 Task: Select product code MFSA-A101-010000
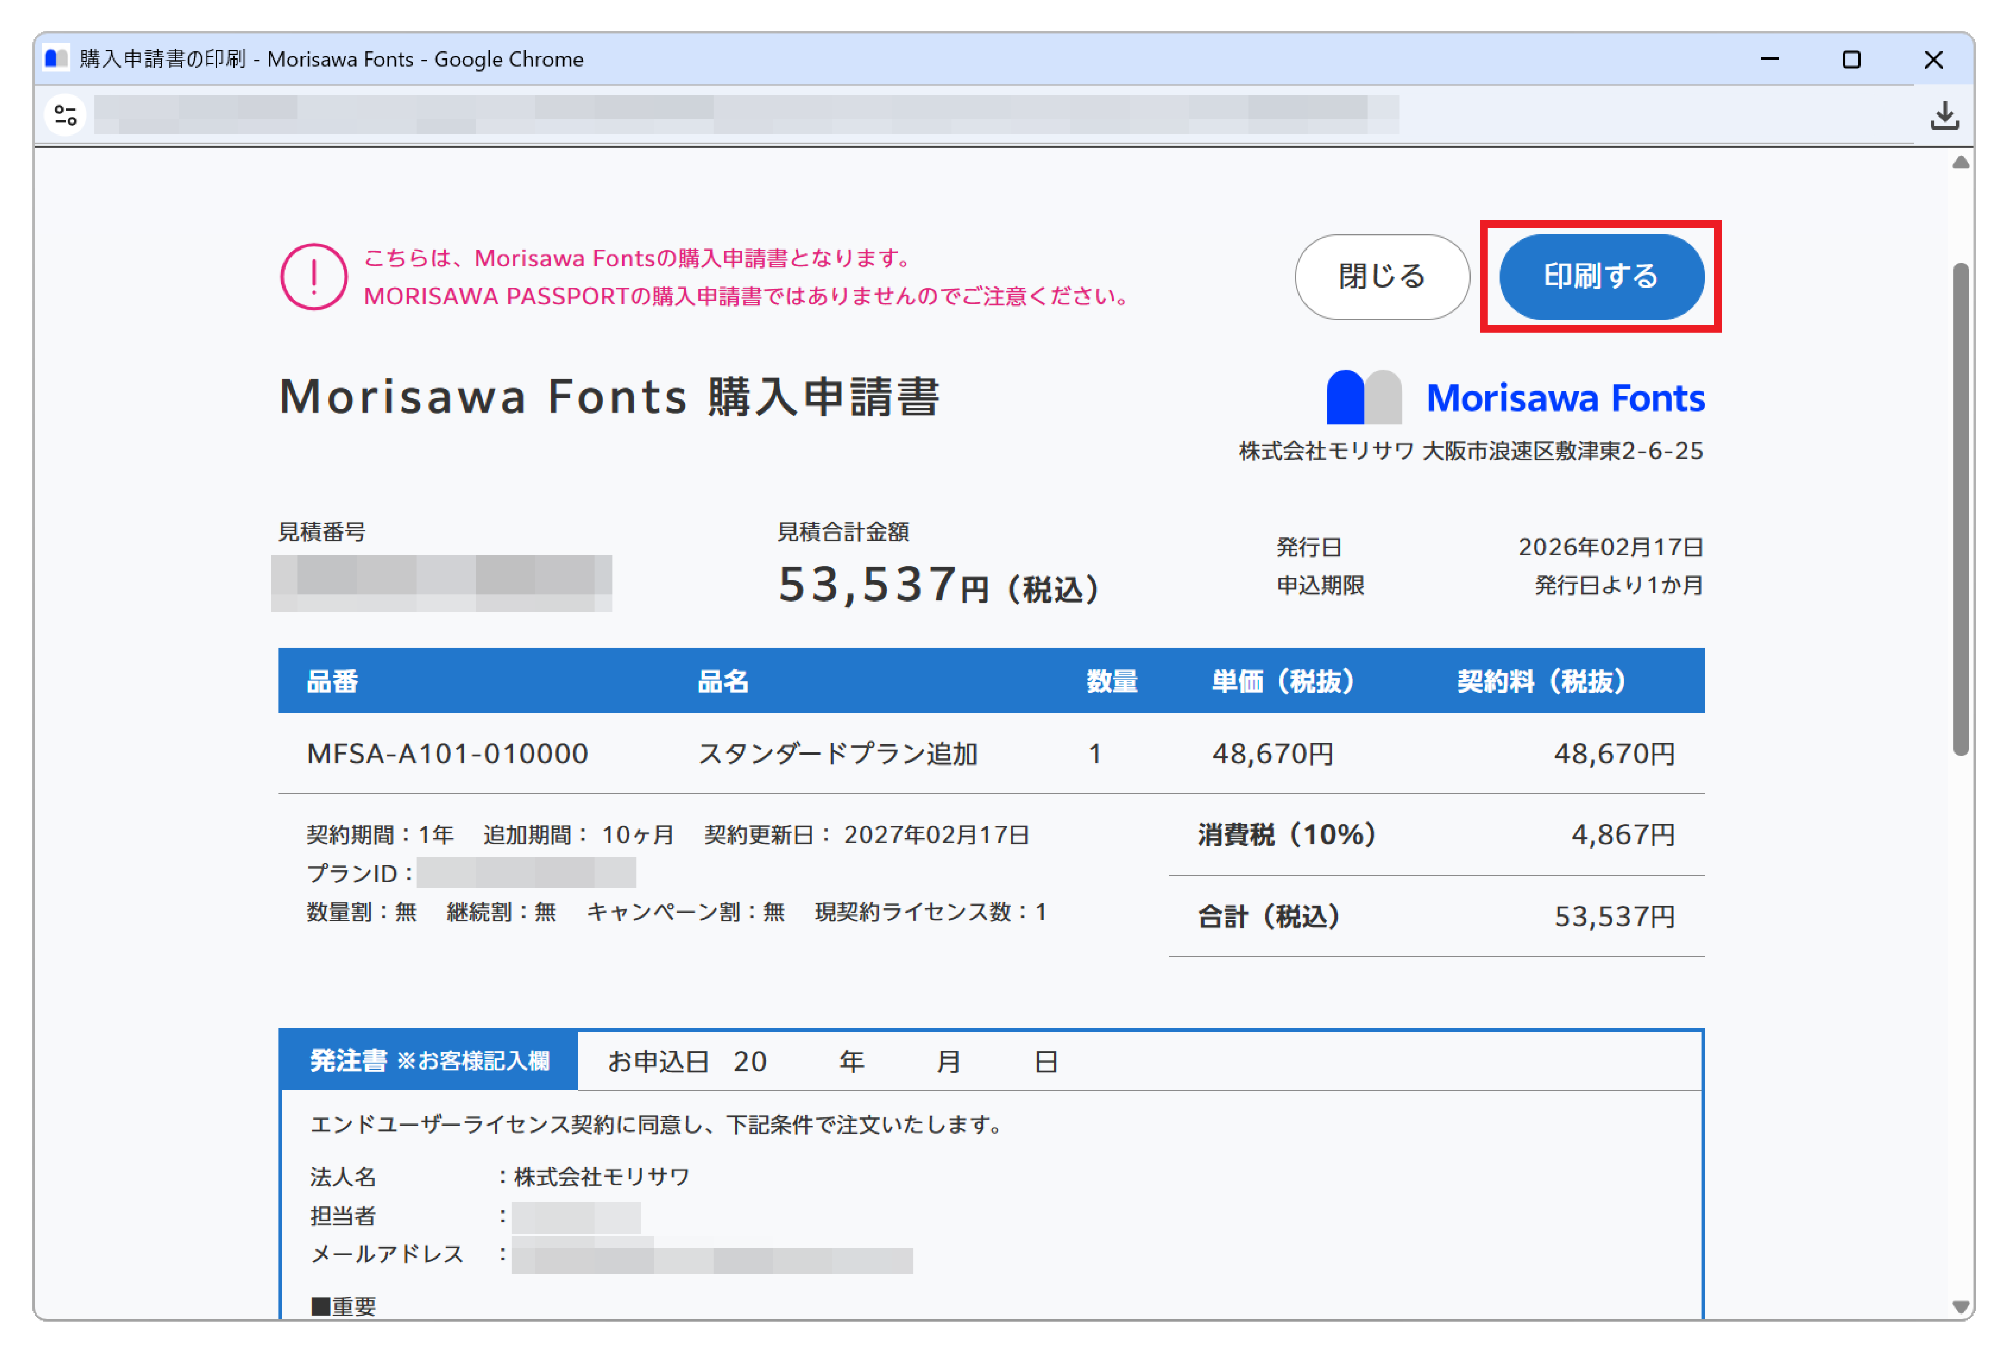pos(447,754)
